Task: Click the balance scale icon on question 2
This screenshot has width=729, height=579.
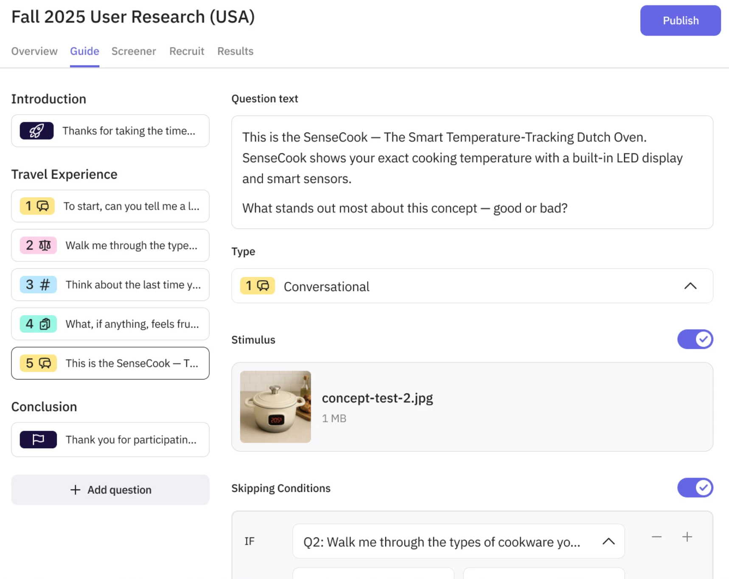Action: point(45,245)
